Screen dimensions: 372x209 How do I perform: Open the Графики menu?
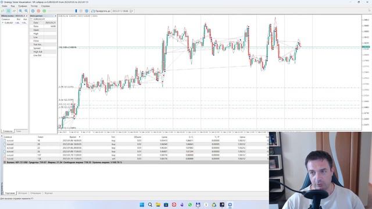tap(23, 6)
